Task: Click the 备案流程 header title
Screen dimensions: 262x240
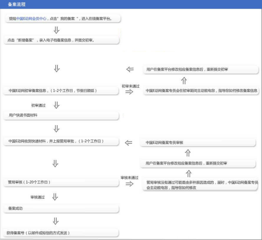Action: coord(17,4)
